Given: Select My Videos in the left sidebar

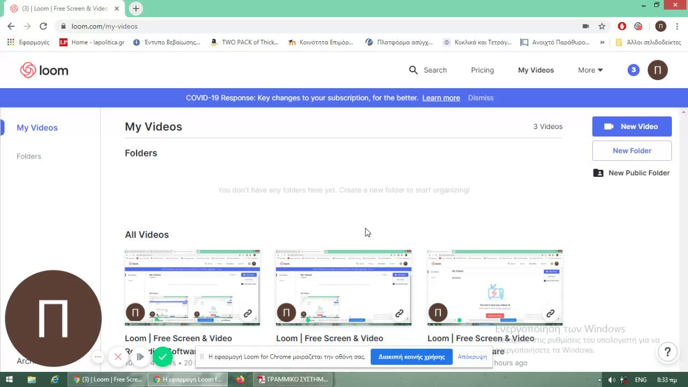Looking at the screenshot, I should pyautogui.click(x=37, y=127).
